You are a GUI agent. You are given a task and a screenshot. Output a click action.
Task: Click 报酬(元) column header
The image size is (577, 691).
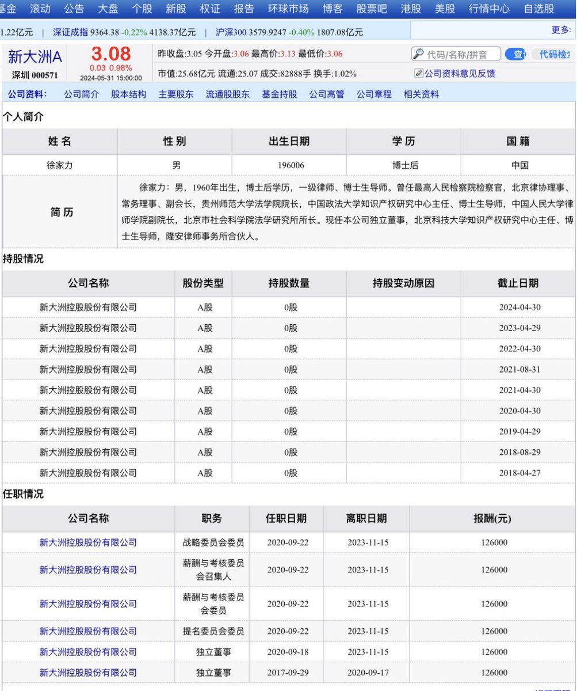point(492,518)
